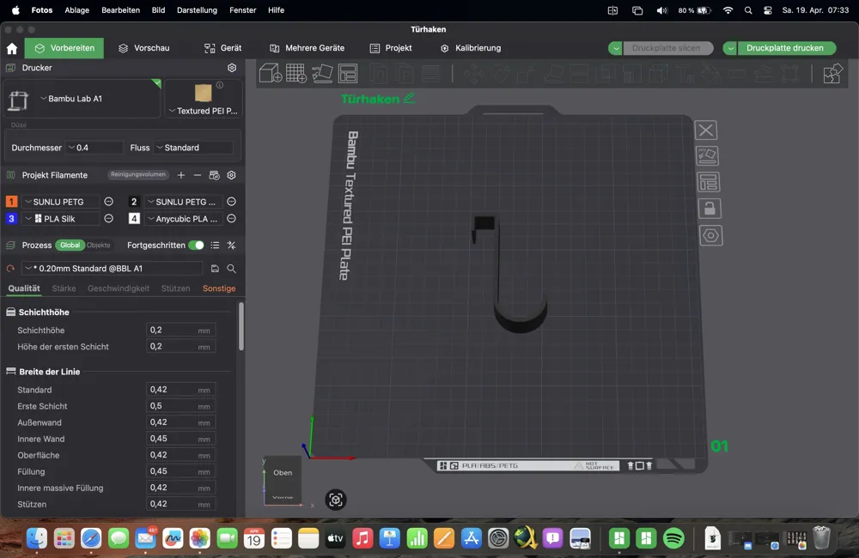The width and height of the screenshot is (859, 558).
Task: Arrange all objects in the top toolbar
Action: pyautogui.click(x=348, y=73)
